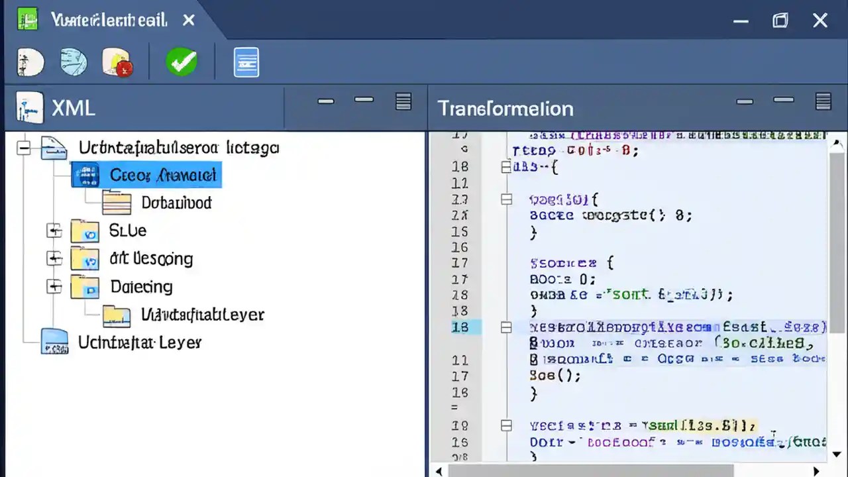The height and width of the screenshot is (477, 848).
Task: Expand the SLUe folder node
Action: [x=54, y=231]
